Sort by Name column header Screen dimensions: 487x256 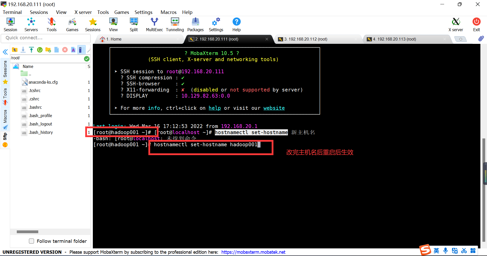coord(28,66)
